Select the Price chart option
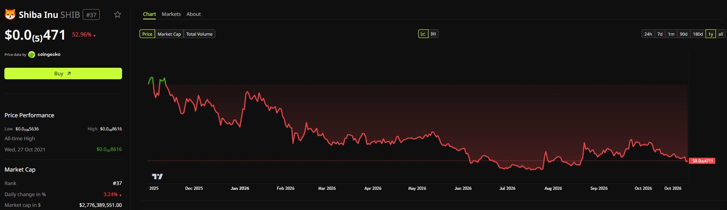The image size is (727, 210). pos(147,34)
